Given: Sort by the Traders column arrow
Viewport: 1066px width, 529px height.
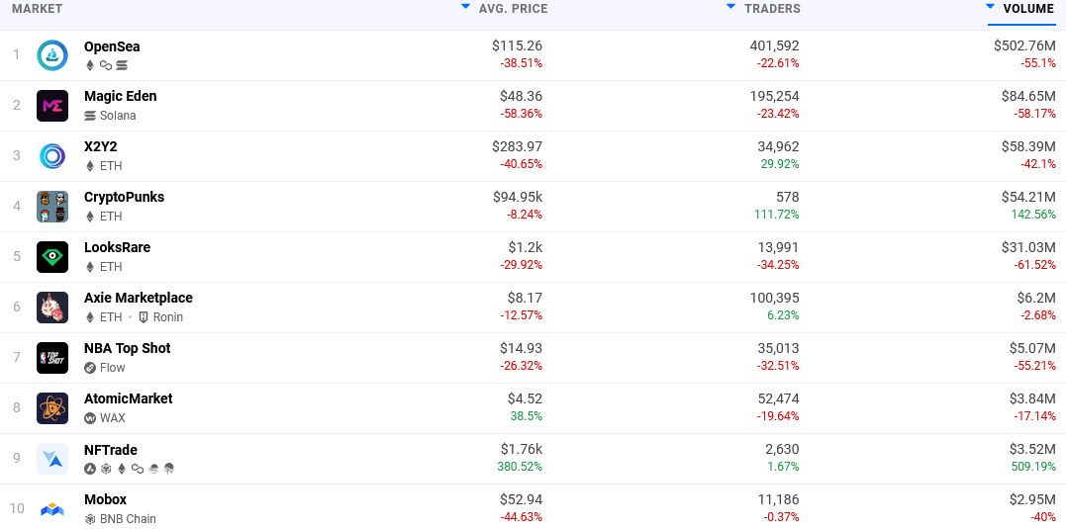Looking at the screenshot, I should 730,6.
